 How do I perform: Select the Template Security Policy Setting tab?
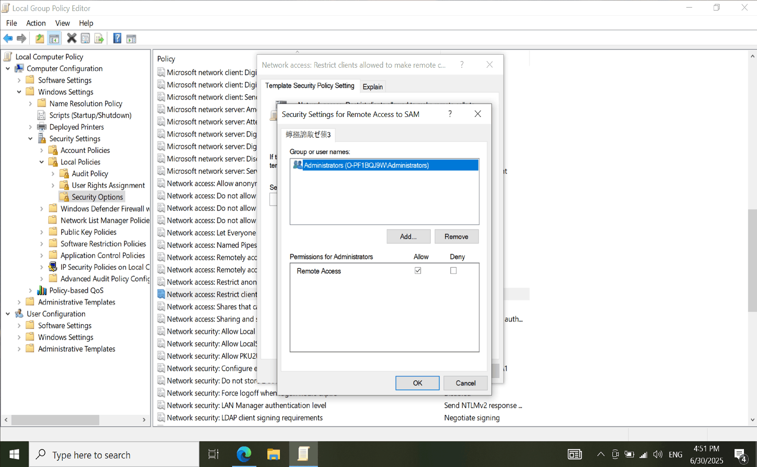click(x=310, y=85)
